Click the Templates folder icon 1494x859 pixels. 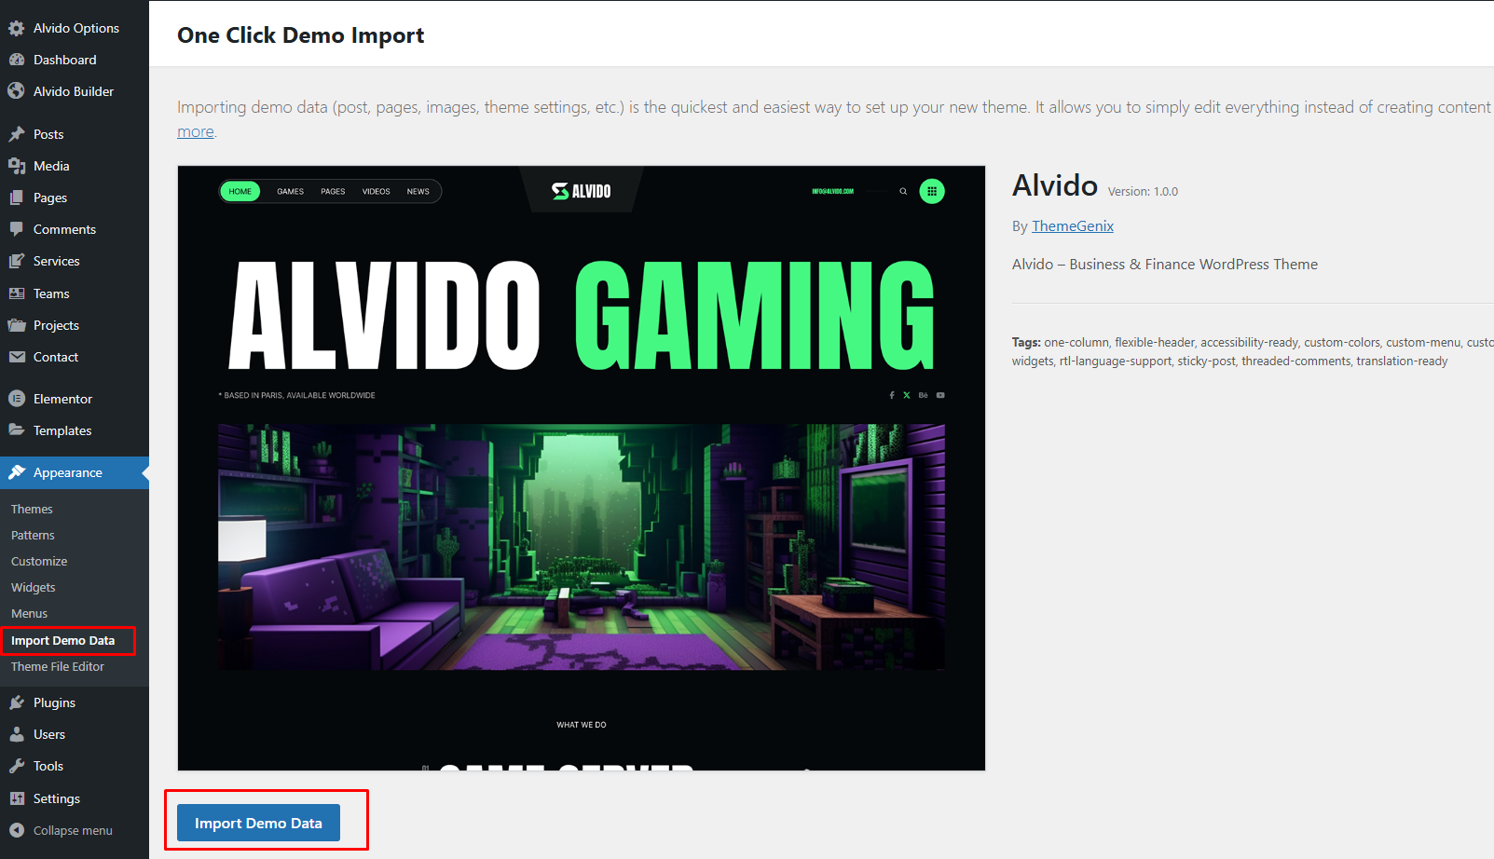tap(17, 430)
